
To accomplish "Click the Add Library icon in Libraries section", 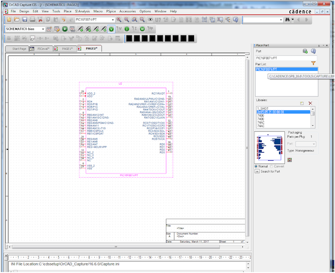I will click(x=302, y=103).
